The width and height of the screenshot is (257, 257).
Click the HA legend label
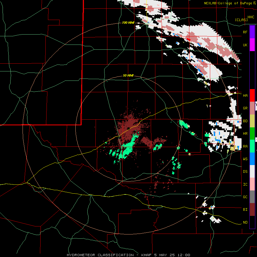pos(245,95)
